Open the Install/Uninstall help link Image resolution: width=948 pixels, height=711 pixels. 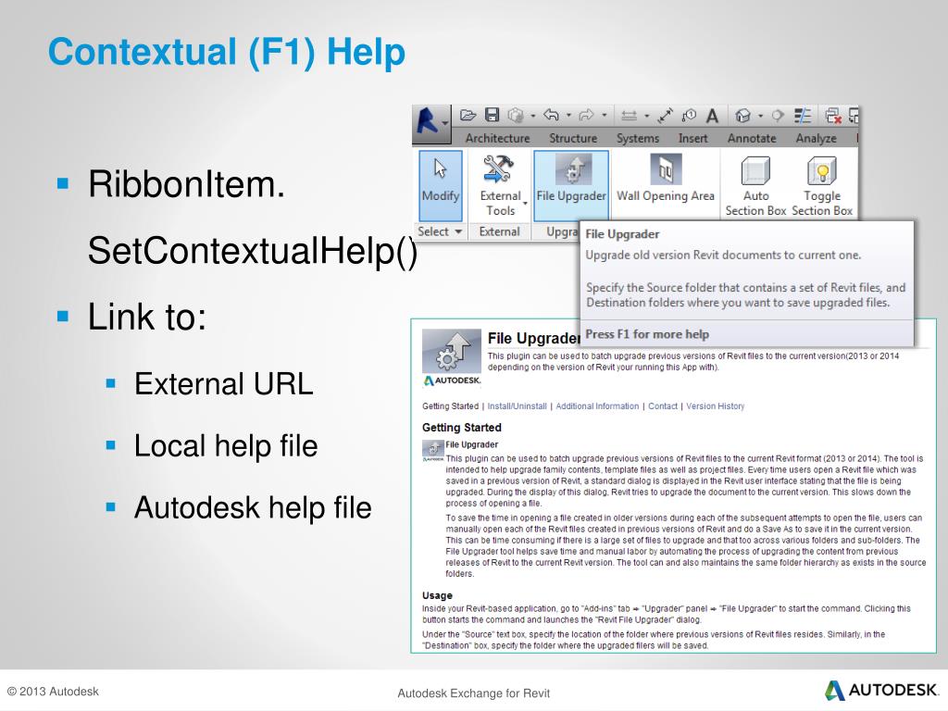coord(517,406)
